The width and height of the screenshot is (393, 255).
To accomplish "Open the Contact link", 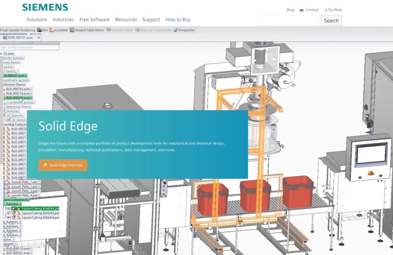I will click(x=312, y=10).
